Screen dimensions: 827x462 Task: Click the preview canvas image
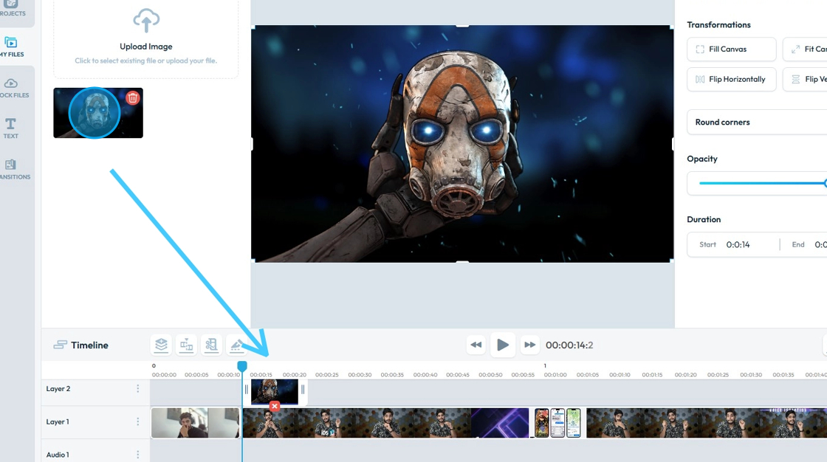point(462,143)
